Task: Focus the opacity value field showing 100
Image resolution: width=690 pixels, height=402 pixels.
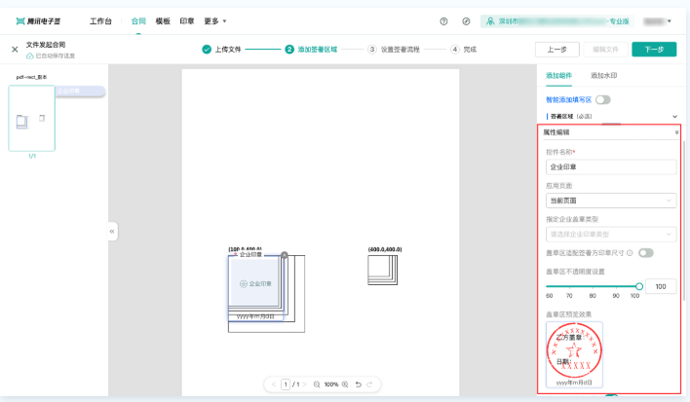Action: tap(661, 286)
